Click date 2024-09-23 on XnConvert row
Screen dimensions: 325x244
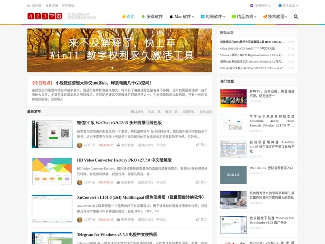coord(106,220)
